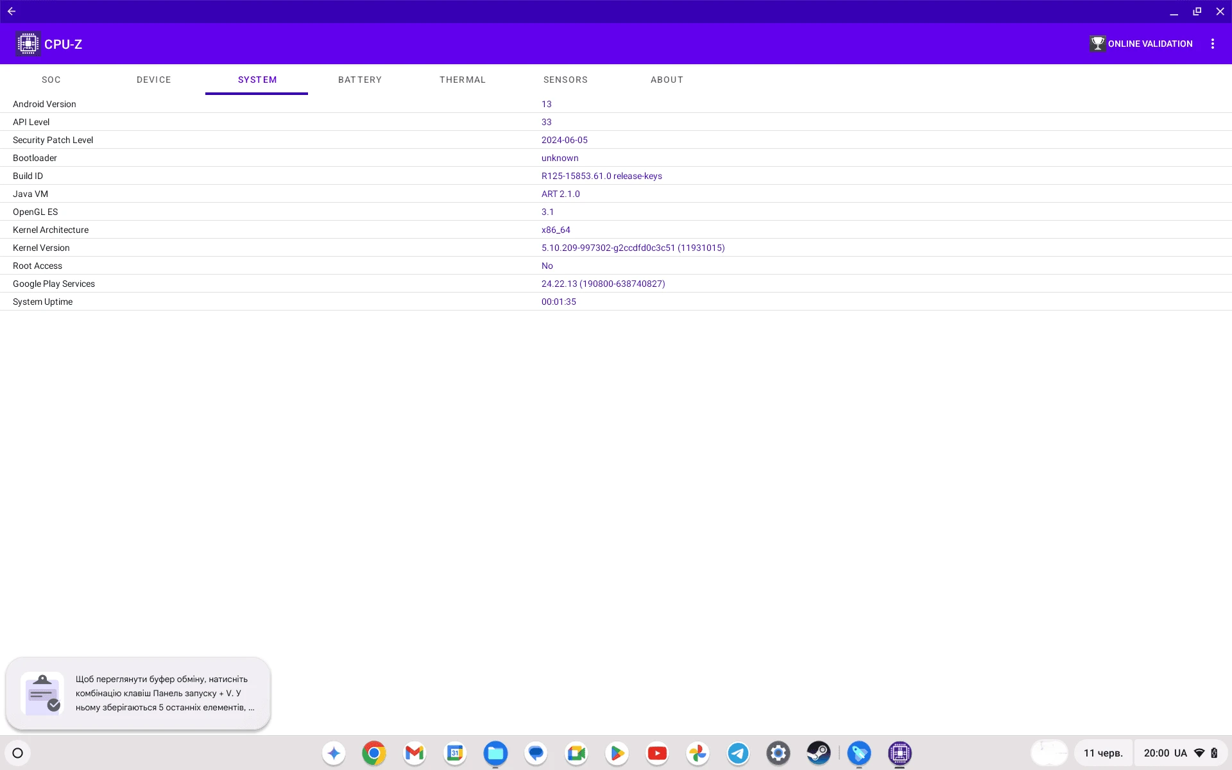Open the Messages chat bubble icon

coord(536,753)
